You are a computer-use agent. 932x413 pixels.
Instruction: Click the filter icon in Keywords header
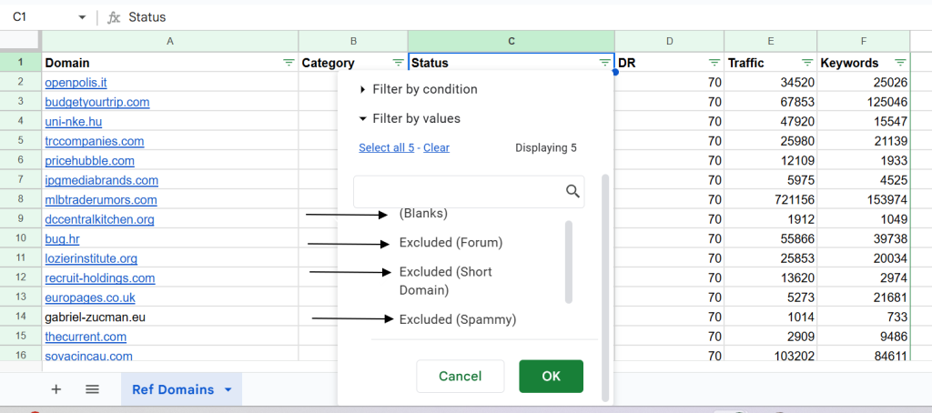[900, 63]
